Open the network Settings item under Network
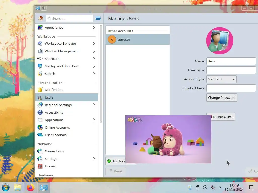The height and width of the screenshot is (193, 258). pos(67,159)
